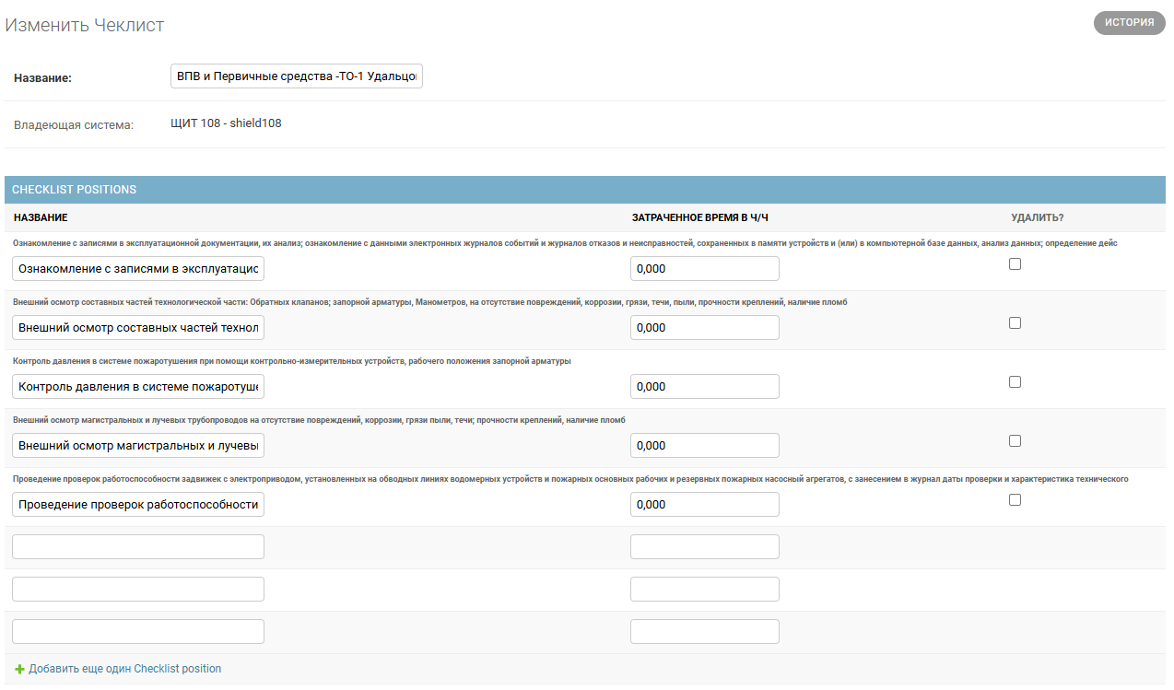The height and width of the screenshot is (690, 1174).
Task: Open the История page
Action: [x=1129, y=23]
